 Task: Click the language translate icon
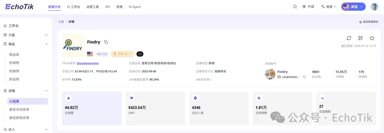[x=323, y=7]
